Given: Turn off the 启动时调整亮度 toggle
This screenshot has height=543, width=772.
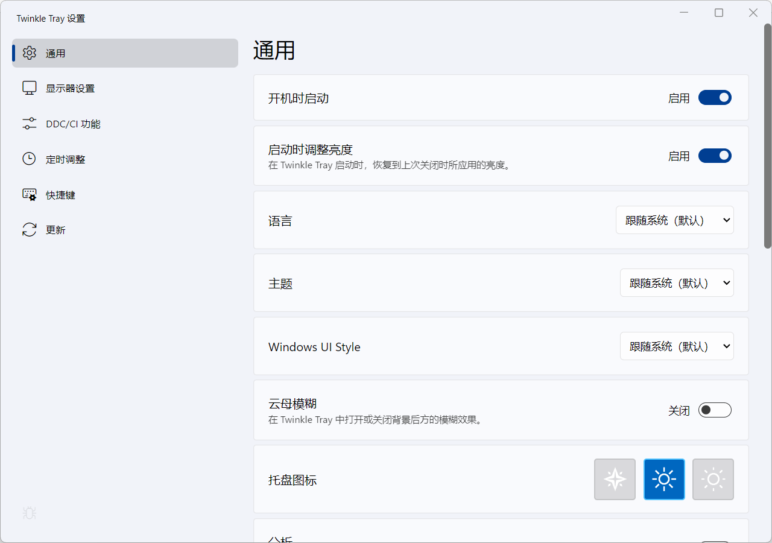Looking at the screenshot, I should tap(715, 156).
